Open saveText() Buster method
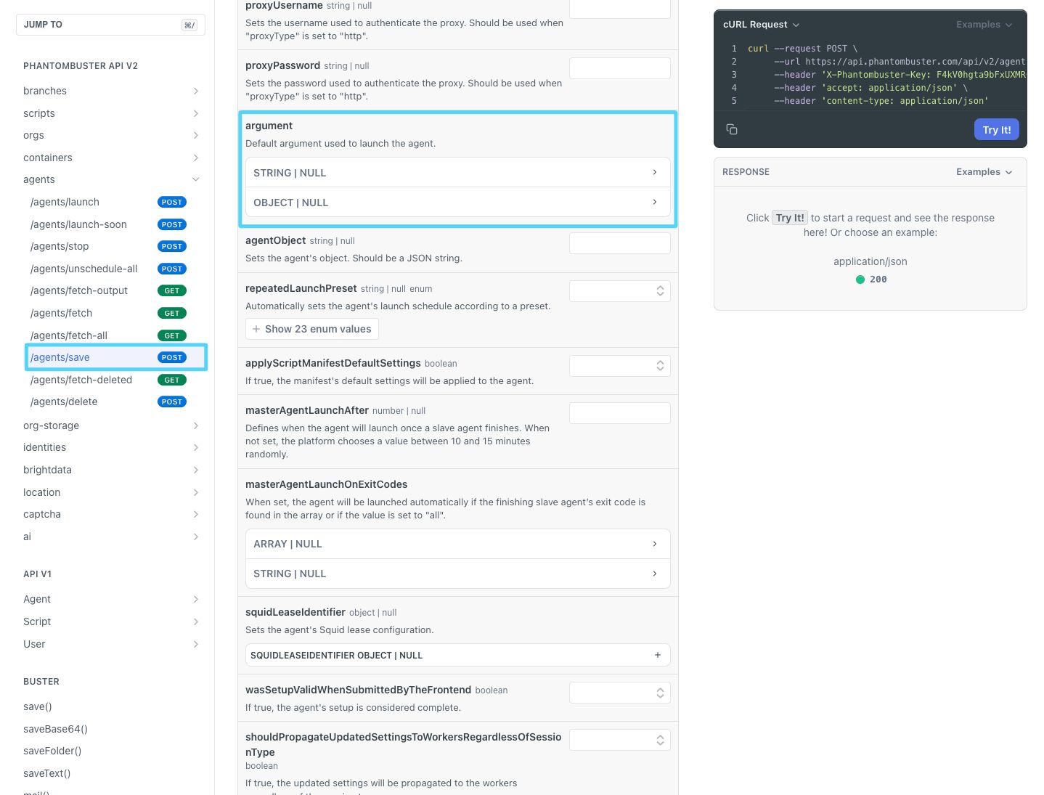Screen dimensions: 1044x795 click(47, 773)
